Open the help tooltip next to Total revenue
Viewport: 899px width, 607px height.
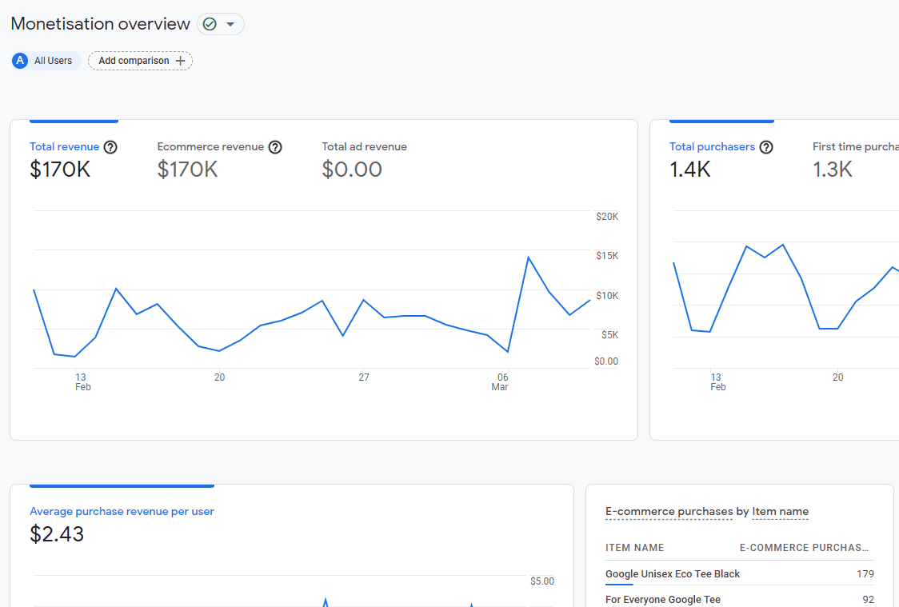pos(110,146)
